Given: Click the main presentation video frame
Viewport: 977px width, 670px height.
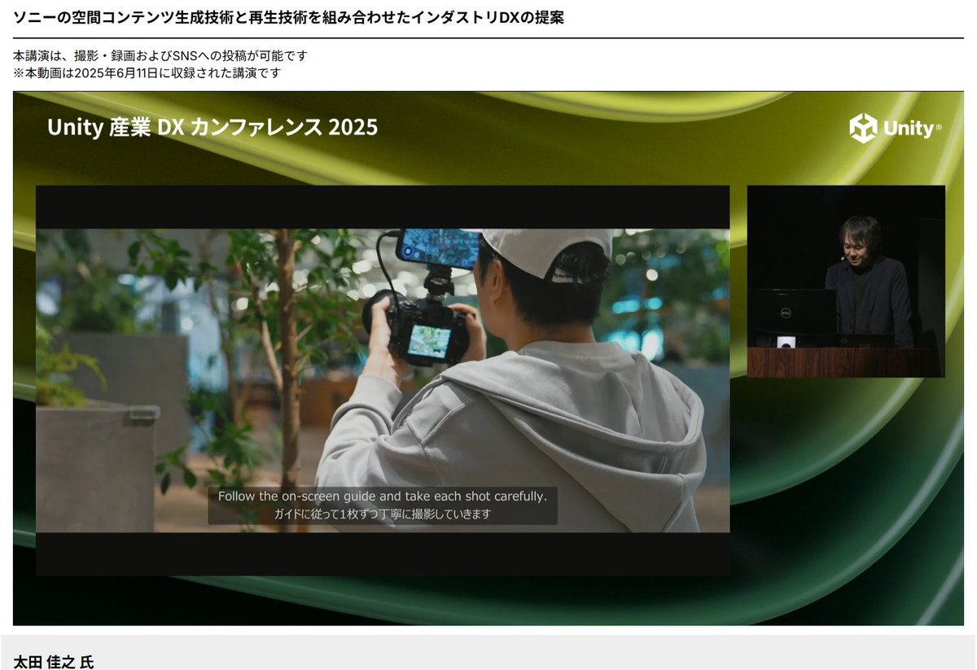Looking at the screenshot, I should click(383, 380).
